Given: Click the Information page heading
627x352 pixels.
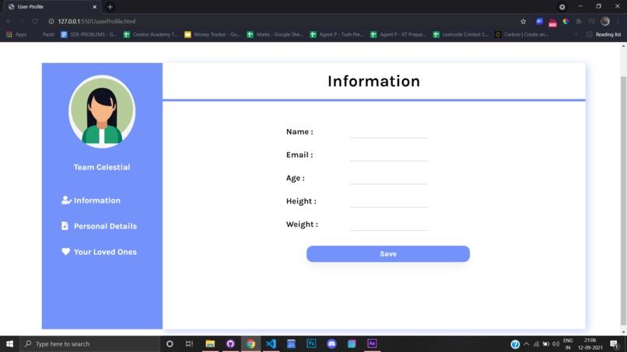Looking at the screenshot, I should coord(374,81).
